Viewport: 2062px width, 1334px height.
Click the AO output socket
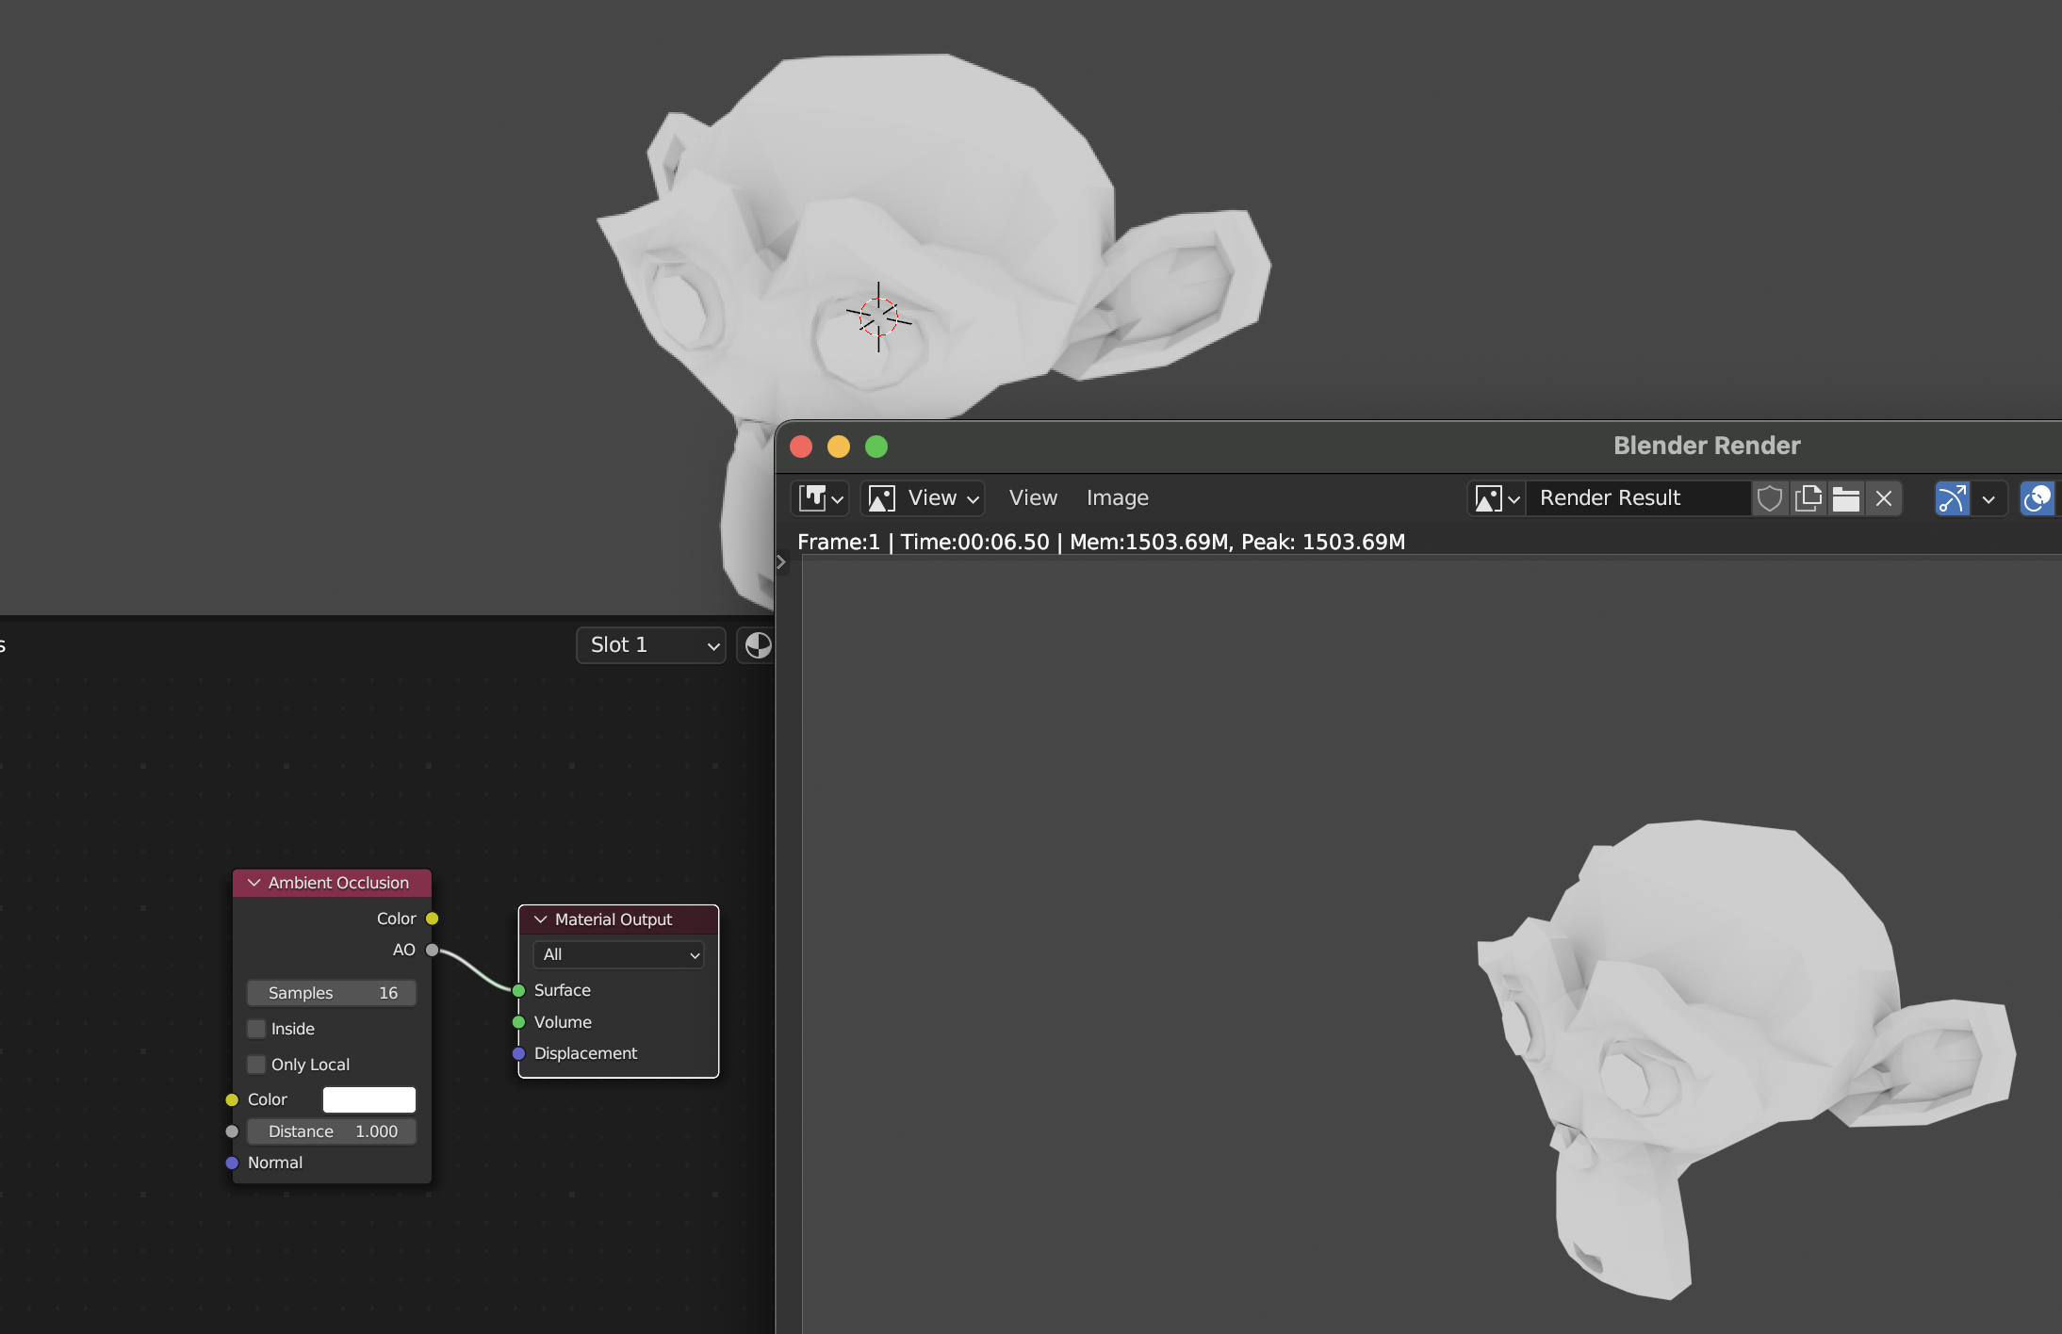pos(432,950)
